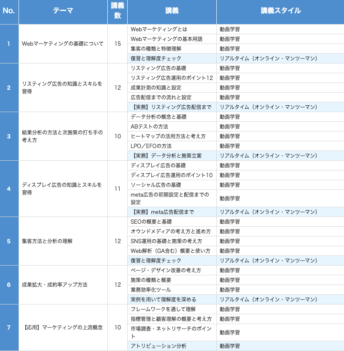Select 【実務】データ分析と施策立案 row
344x351 pixels.
(236, 156)
